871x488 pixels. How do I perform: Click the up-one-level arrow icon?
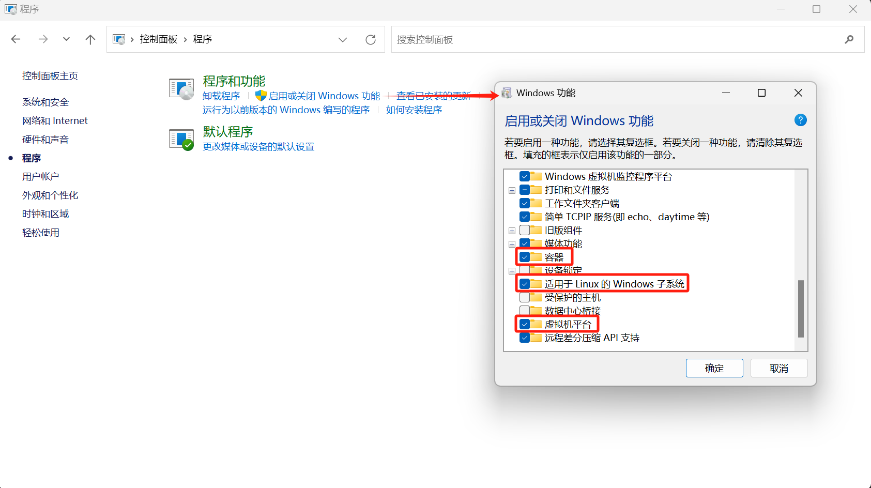pos(90,39)
